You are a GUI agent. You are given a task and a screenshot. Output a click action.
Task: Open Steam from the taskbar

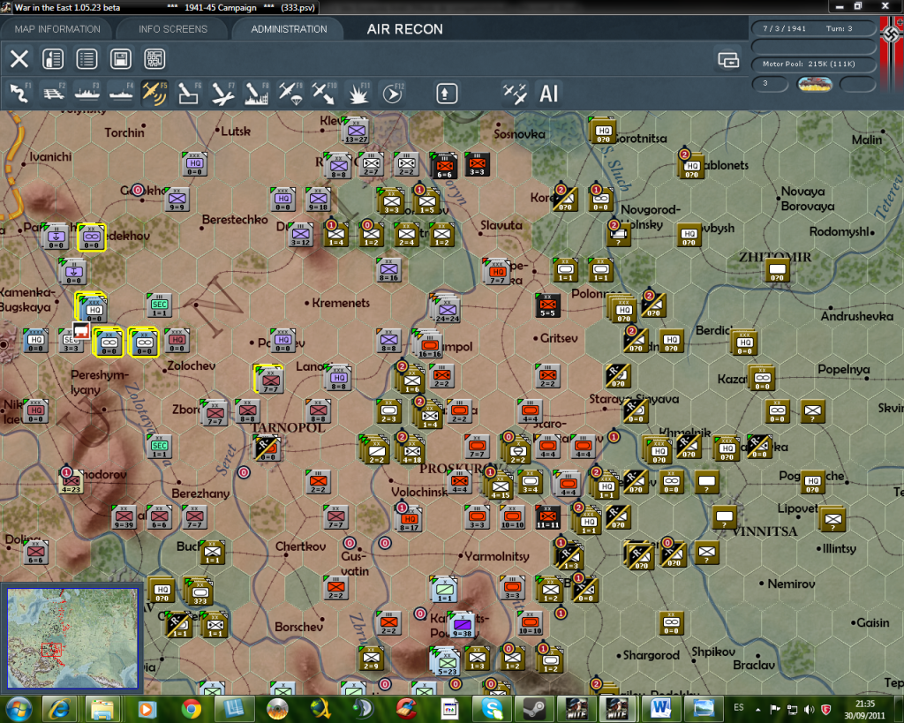click(536, 710)
